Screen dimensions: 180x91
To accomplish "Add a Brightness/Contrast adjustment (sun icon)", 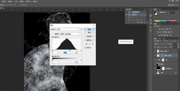I will (x=159, y=29).
